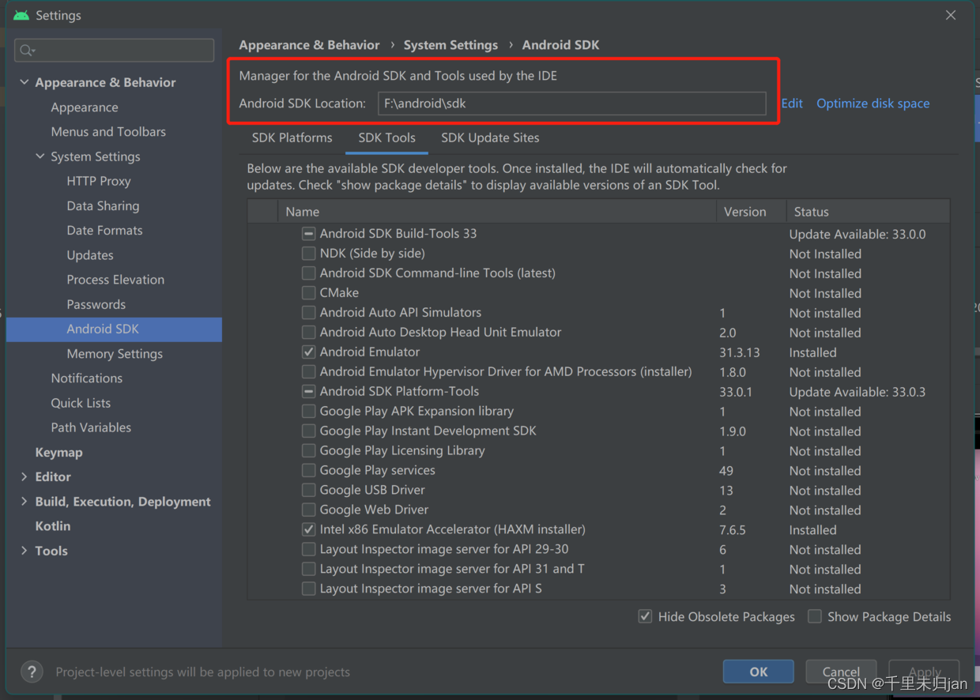The height and width of the screenshot is (700, 980).
Task: Open Quick Lists settings
Action: (81, 403)
